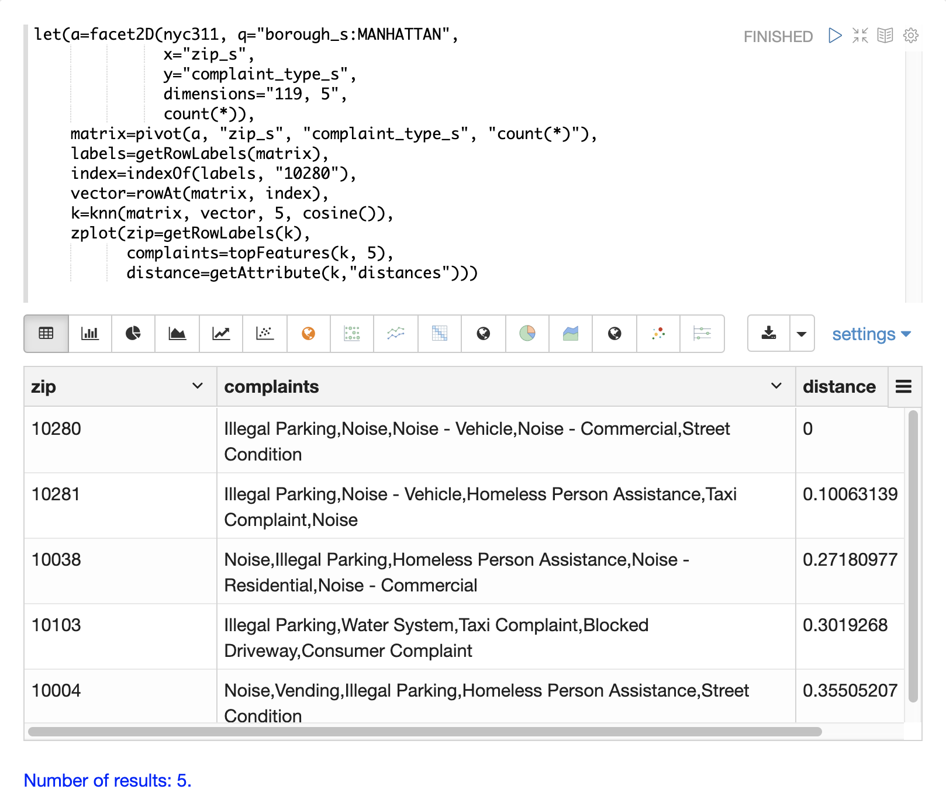The height and width of the screenshot is (803, 946).
Task: Open paragraph settings gear icon
Action: coord(910,36)
